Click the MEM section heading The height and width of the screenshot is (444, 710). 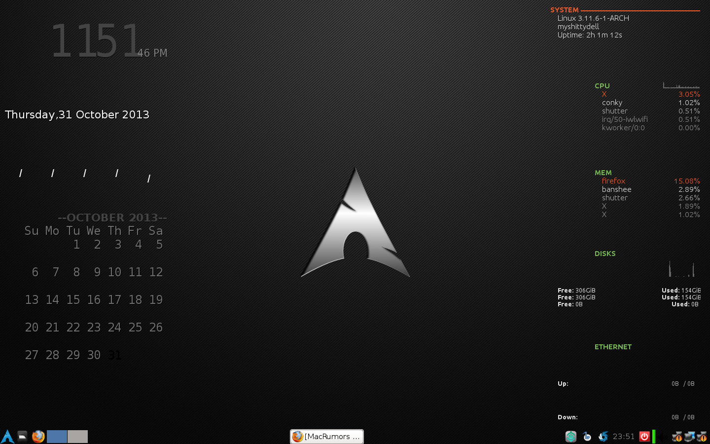pyautogui.click(x=603, y=173)
